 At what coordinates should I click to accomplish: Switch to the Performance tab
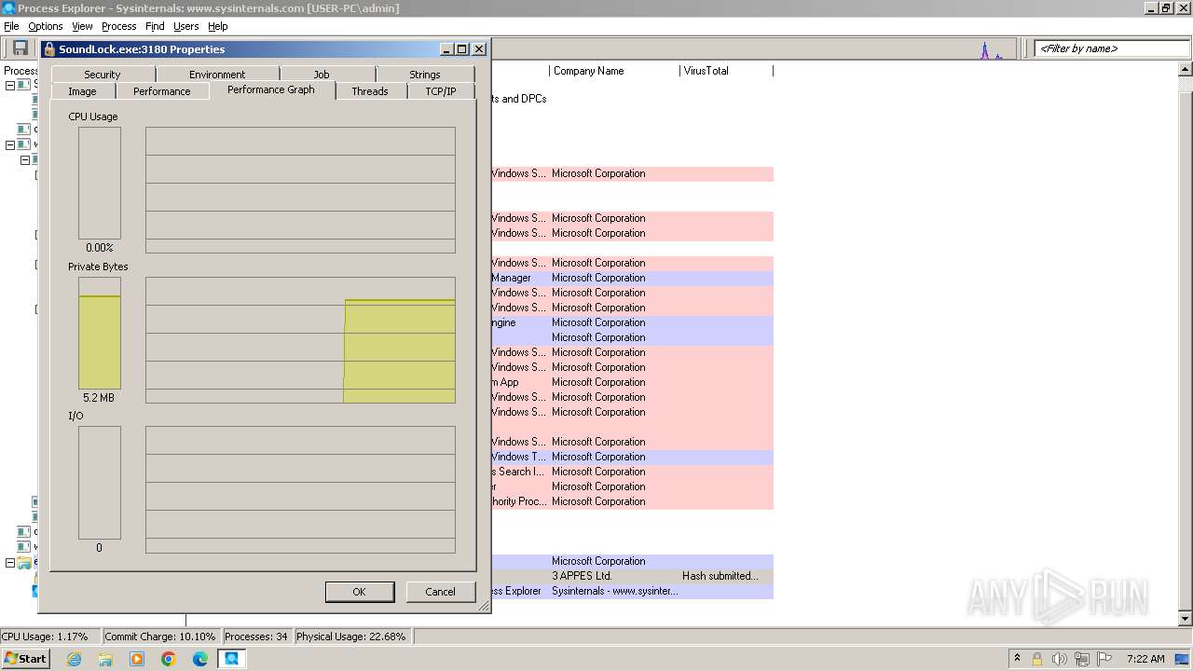162,91
